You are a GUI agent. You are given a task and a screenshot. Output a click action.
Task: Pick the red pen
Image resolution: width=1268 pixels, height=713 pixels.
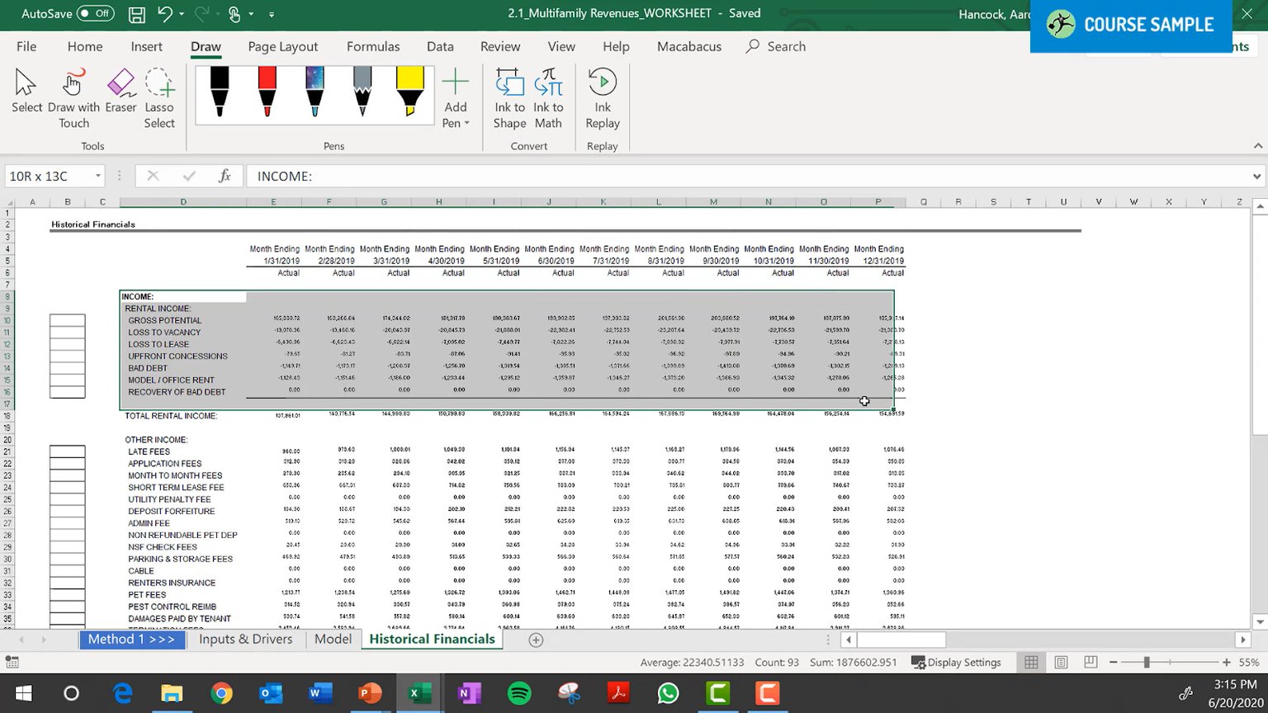point(267,92)
